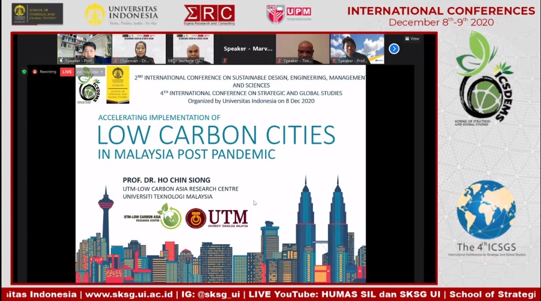The height and width of the screenshot is (301, 541).
Task: Click the UPM logo in the header
Action: [289, 14]
